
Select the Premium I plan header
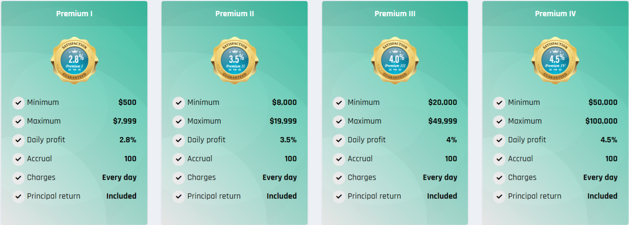pos(74,13)
